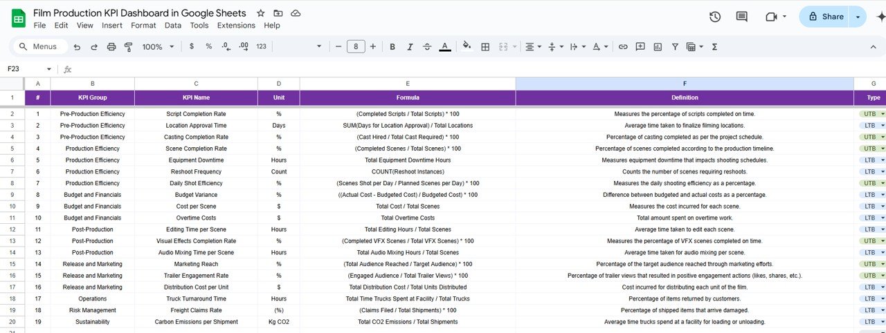Open the Data menu
The image size is (886, 333).
tap(173, 25)
